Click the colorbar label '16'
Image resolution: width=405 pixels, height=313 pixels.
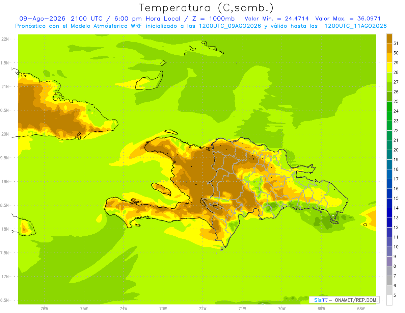(x=396, y=189)
